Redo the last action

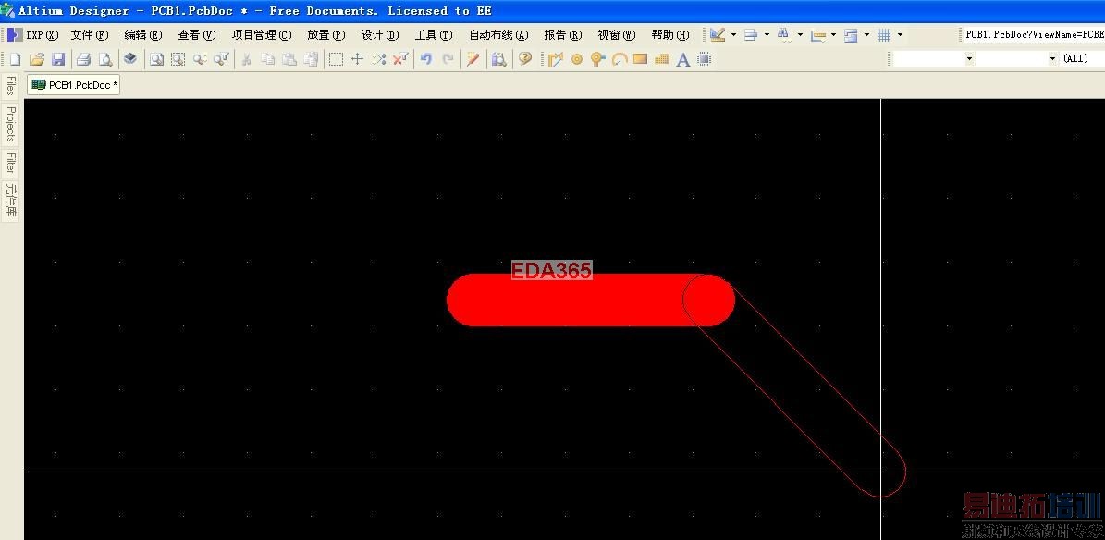[x=448, y=59]
